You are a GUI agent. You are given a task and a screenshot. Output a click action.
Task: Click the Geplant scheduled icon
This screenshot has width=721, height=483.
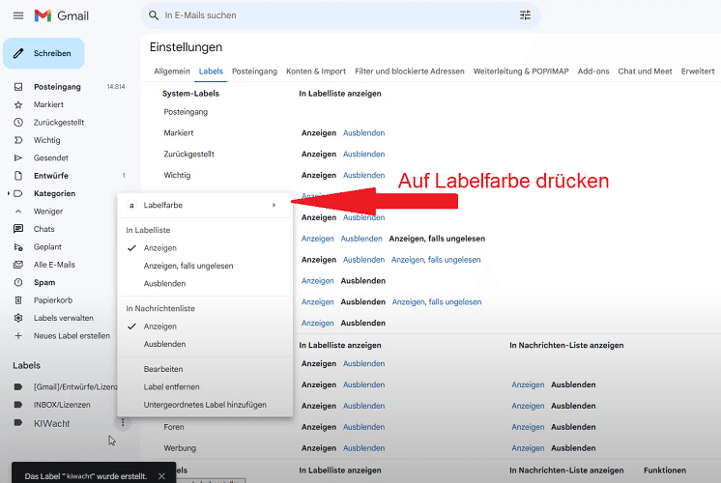[x=18, y=246]
